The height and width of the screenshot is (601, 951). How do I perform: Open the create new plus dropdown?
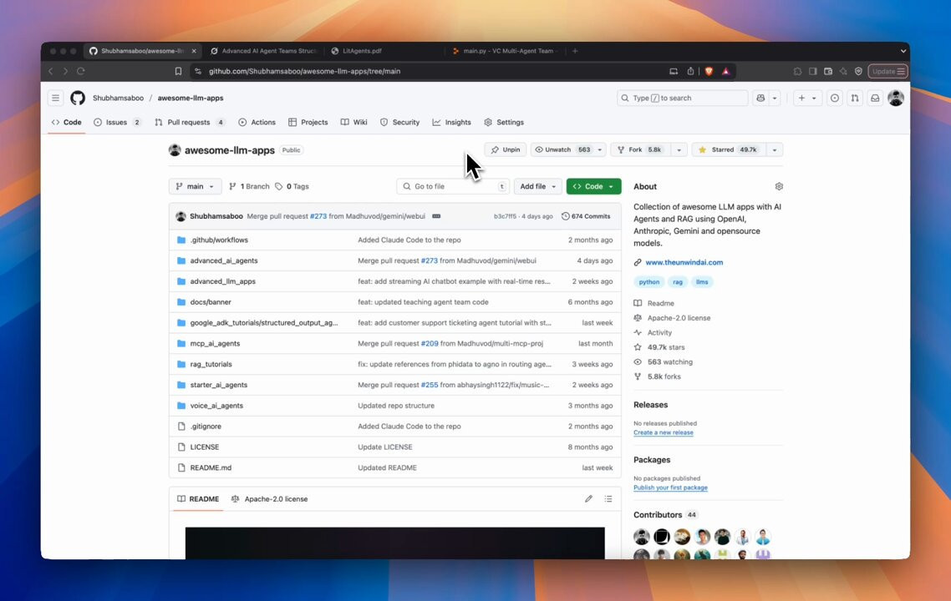807,98
